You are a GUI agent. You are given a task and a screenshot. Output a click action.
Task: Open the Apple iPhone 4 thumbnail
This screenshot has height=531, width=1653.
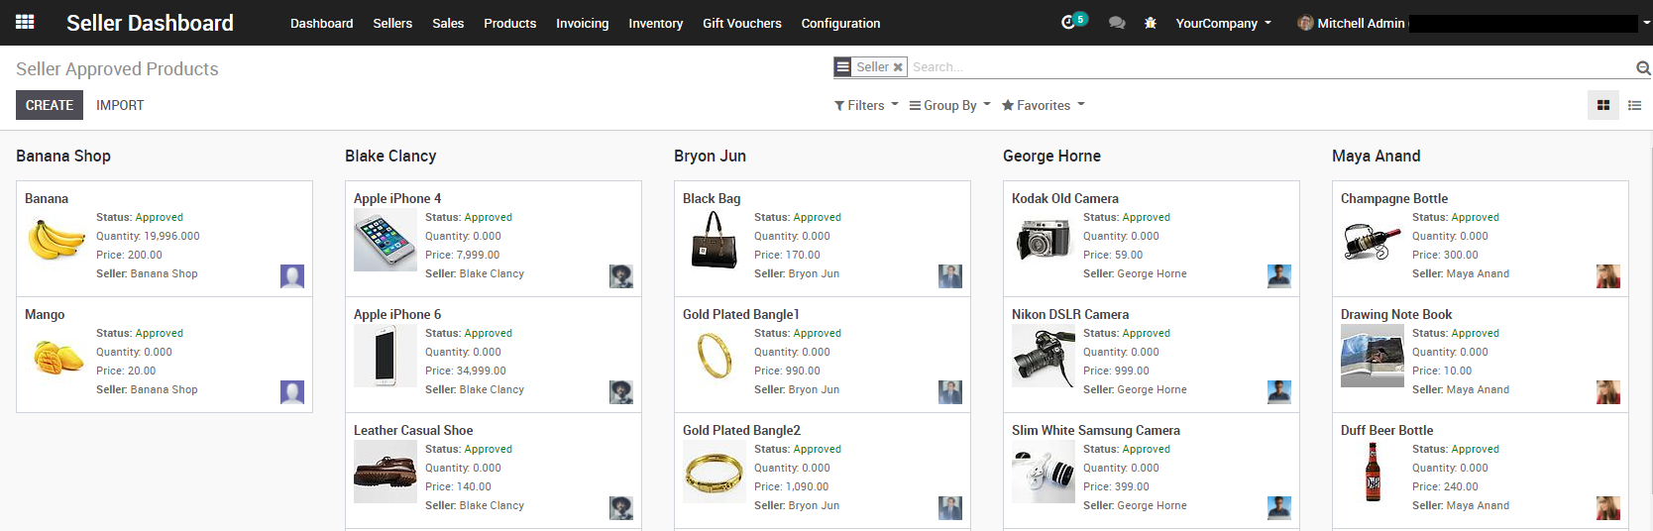(x=386, y=240)
